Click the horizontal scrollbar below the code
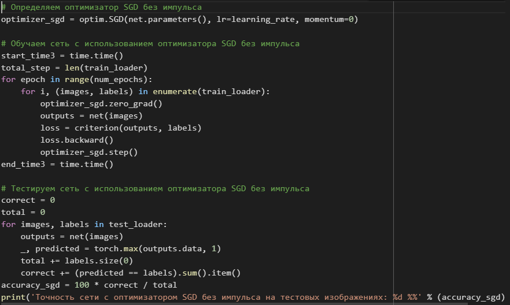Image resolution: width=510 pixels, height=305 pixels. 234,304
